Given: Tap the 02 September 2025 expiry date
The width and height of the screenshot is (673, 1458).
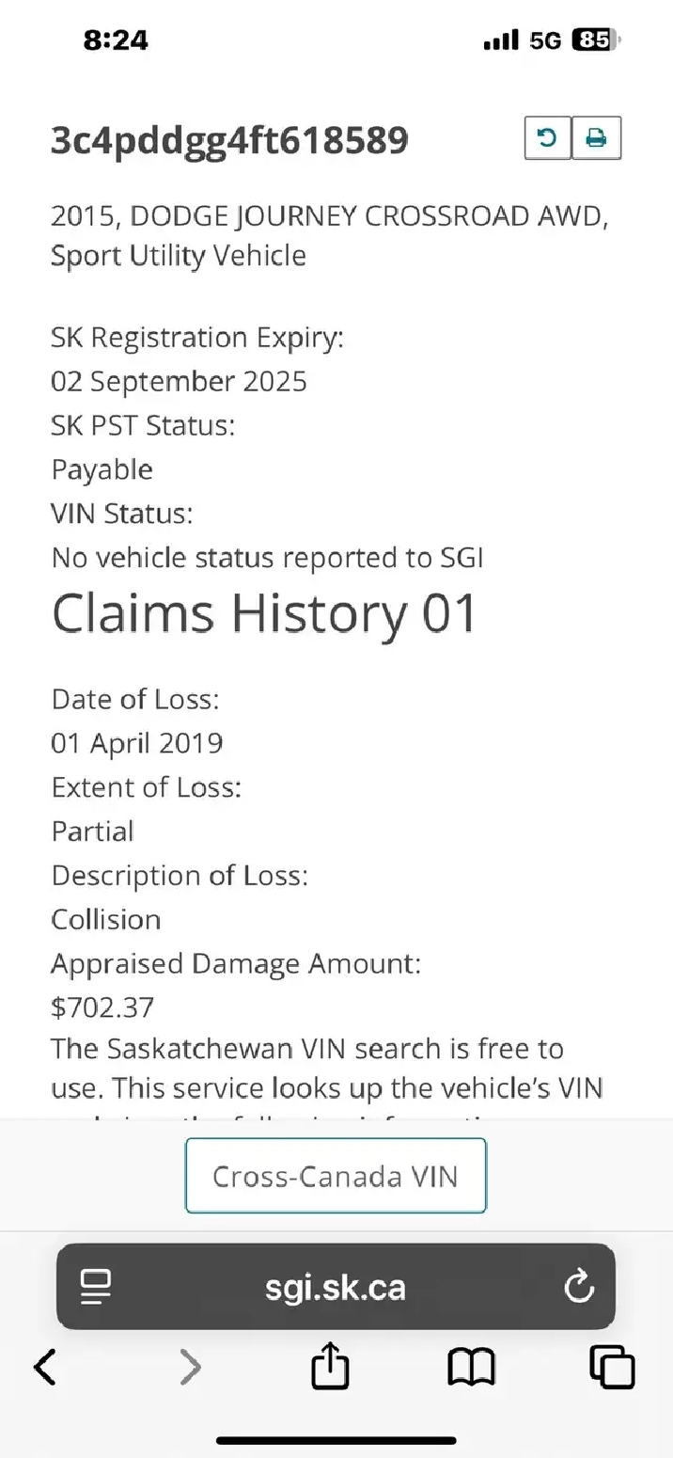Looking at the screenshot, I should (x=179, y=381).
